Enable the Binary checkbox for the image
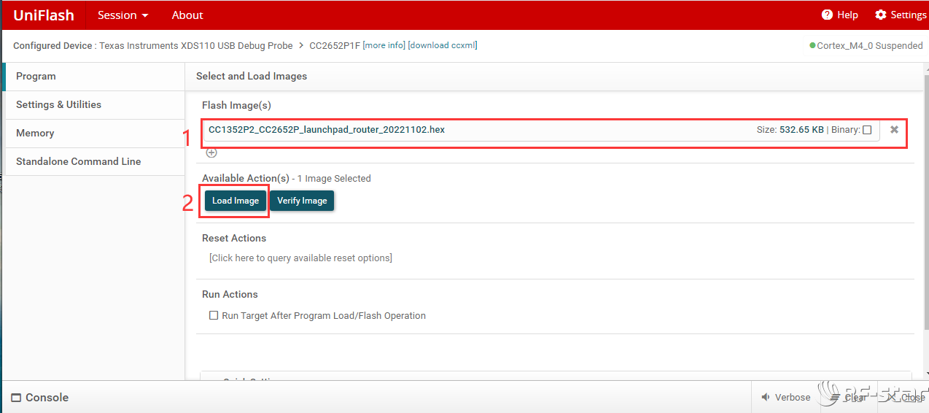 click(x=867, y=130)
